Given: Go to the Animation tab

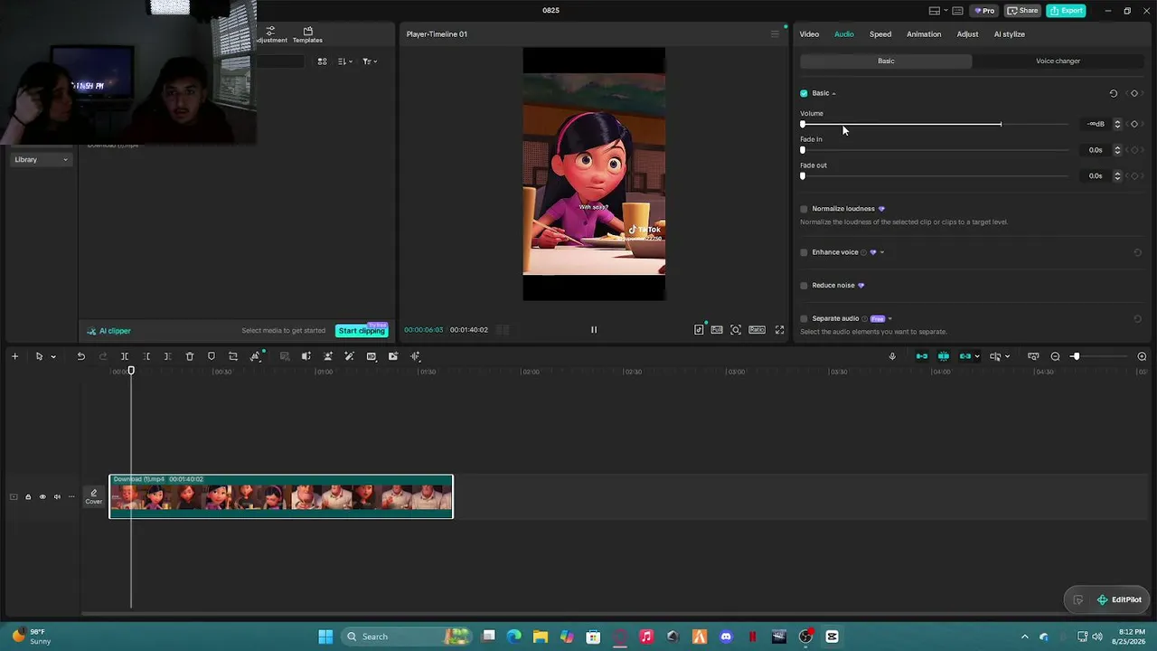Looking at the screenshot, I should [x=924, y=34].
